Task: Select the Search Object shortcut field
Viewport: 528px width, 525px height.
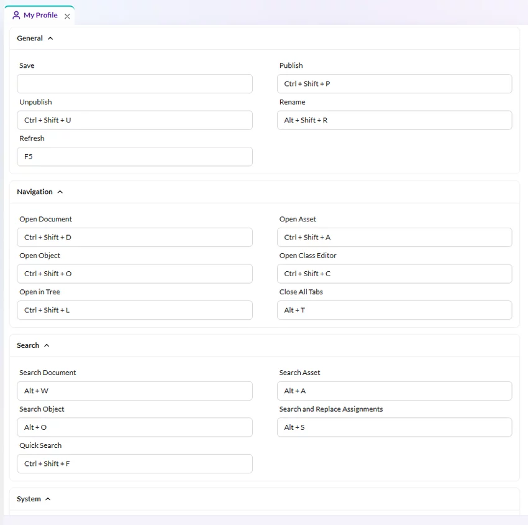Action: [x=135, y=427]
